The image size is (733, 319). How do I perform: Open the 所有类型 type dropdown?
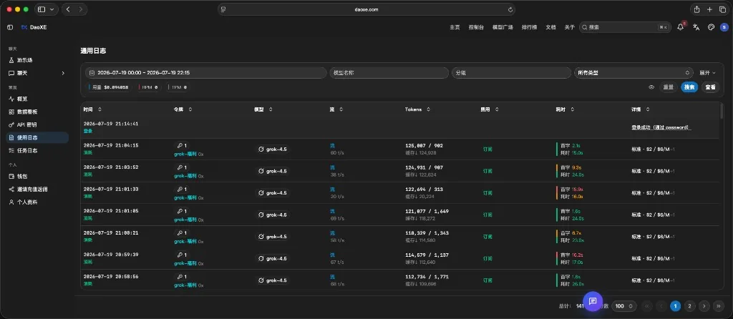[x=634, y=73]
